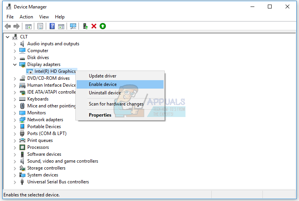Click the green Enable device arrow icon

[x=103, y=26]
